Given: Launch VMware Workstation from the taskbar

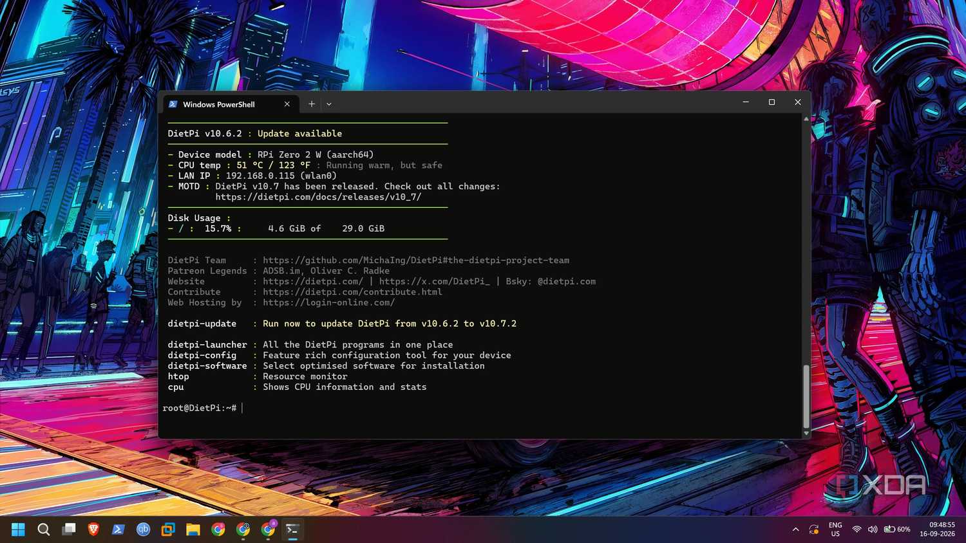Looking at the screenshot, I should coord(168,529).
